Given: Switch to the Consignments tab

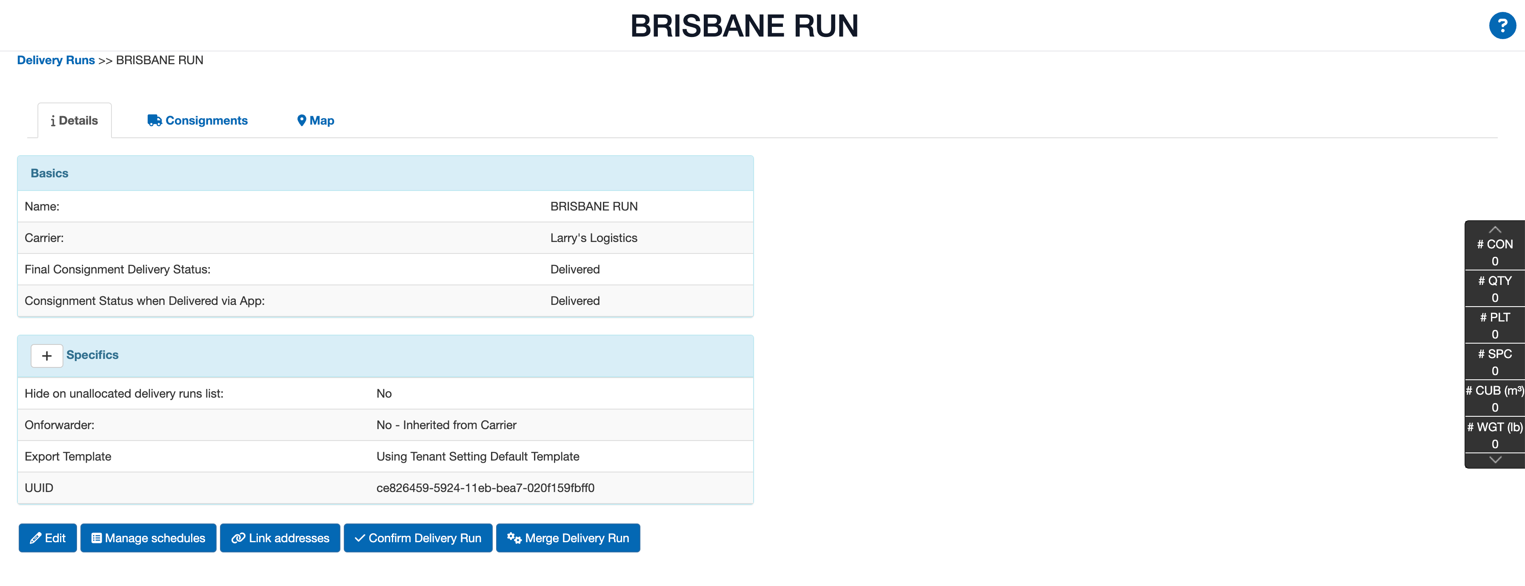Looking at the screenshot, I should [206, 120].
